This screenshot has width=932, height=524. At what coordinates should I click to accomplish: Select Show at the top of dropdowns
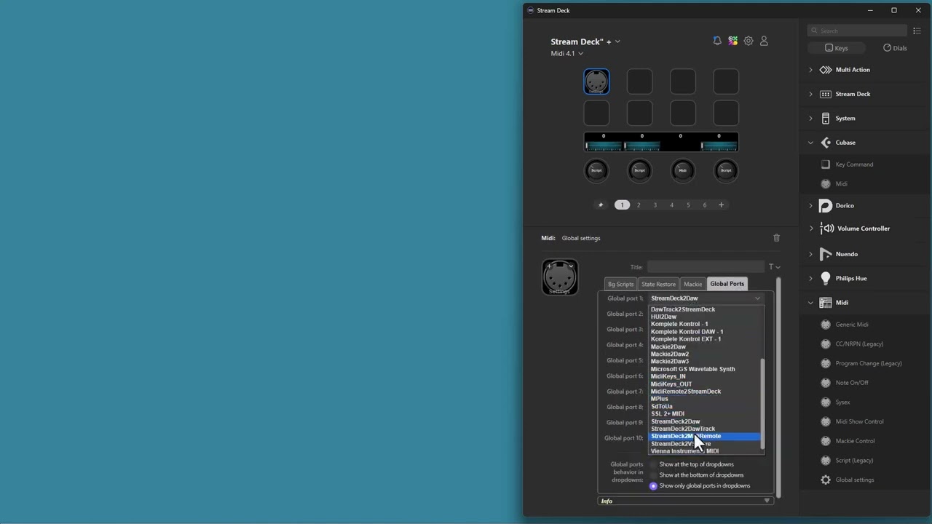point(653,464)
